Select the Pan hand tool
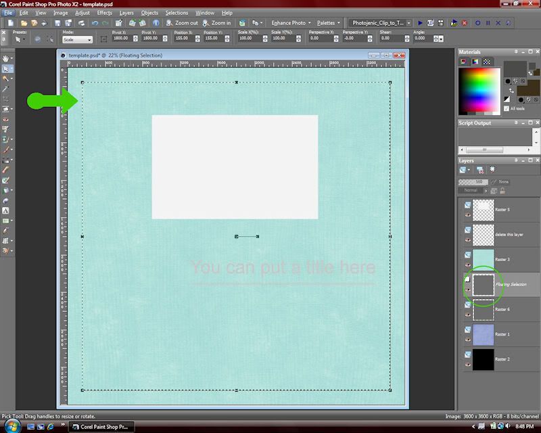This screenshot has height=433, width=541. pos(5,58)
